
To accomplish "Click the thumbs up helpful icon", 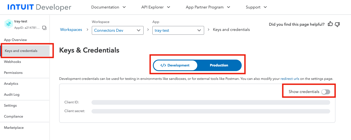I will pyautogui.click(x=330, y=24).
